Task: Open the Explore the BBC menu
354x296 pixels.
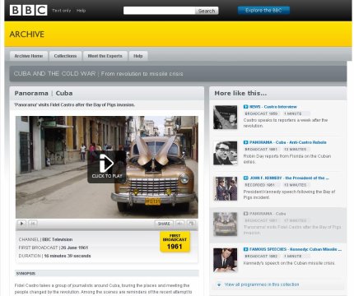Action: click(x=263, y=11)
